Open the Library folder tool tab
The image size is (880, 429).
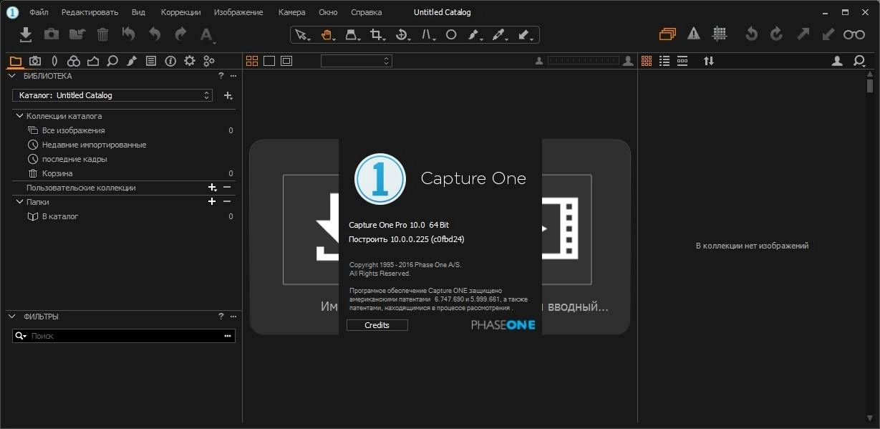[16, 61]
